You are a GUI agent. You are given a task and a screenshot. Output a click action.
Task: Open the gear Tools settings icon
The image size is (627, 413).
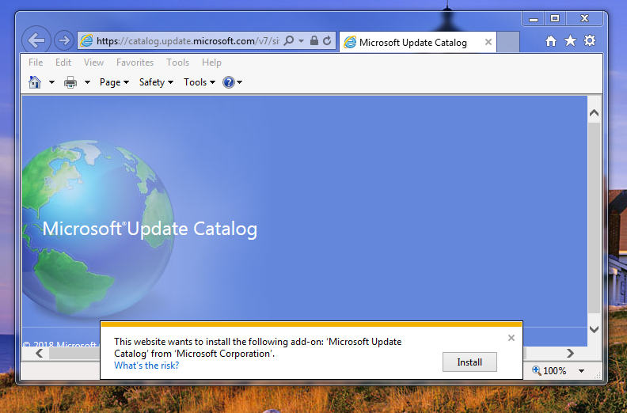[590, 41]
